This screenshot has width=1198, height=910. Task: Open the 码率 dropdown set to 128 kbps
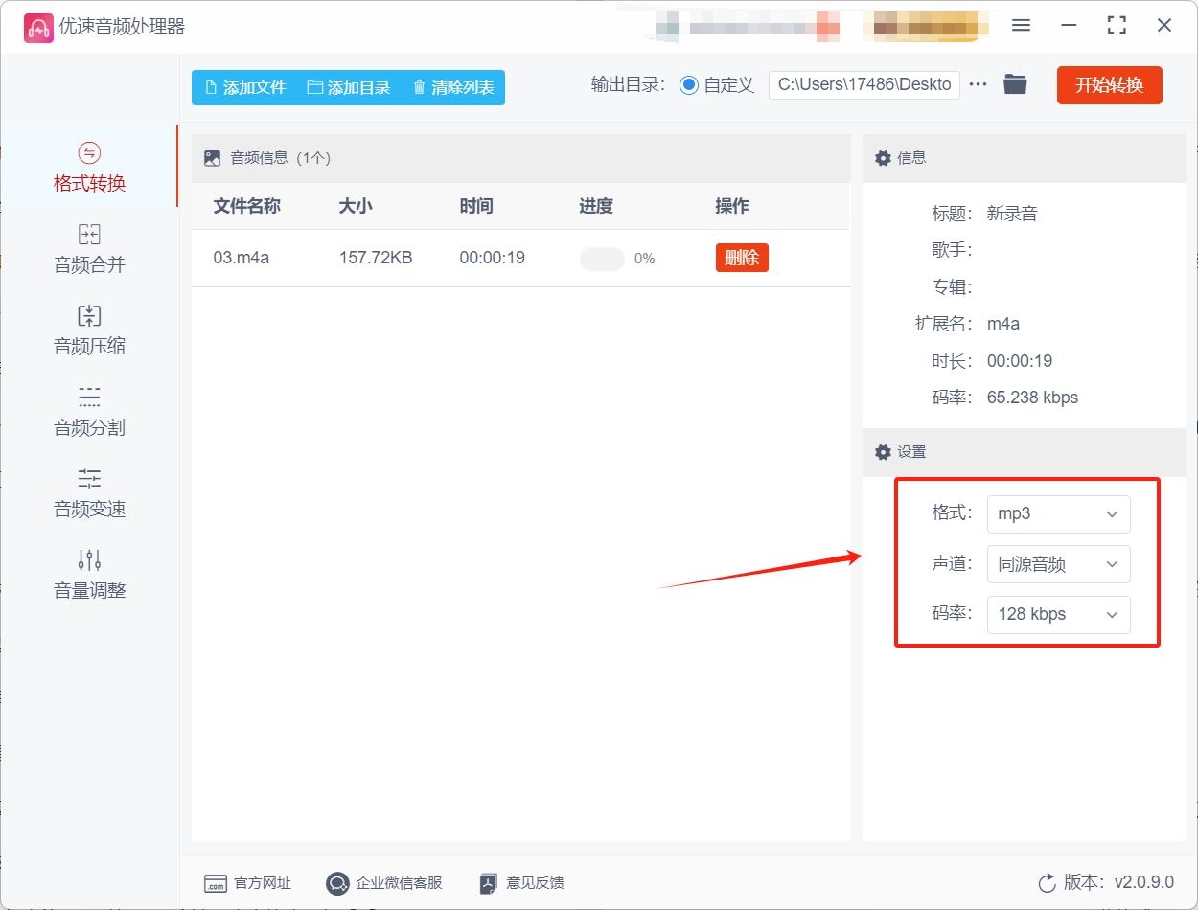point(1058,614)
